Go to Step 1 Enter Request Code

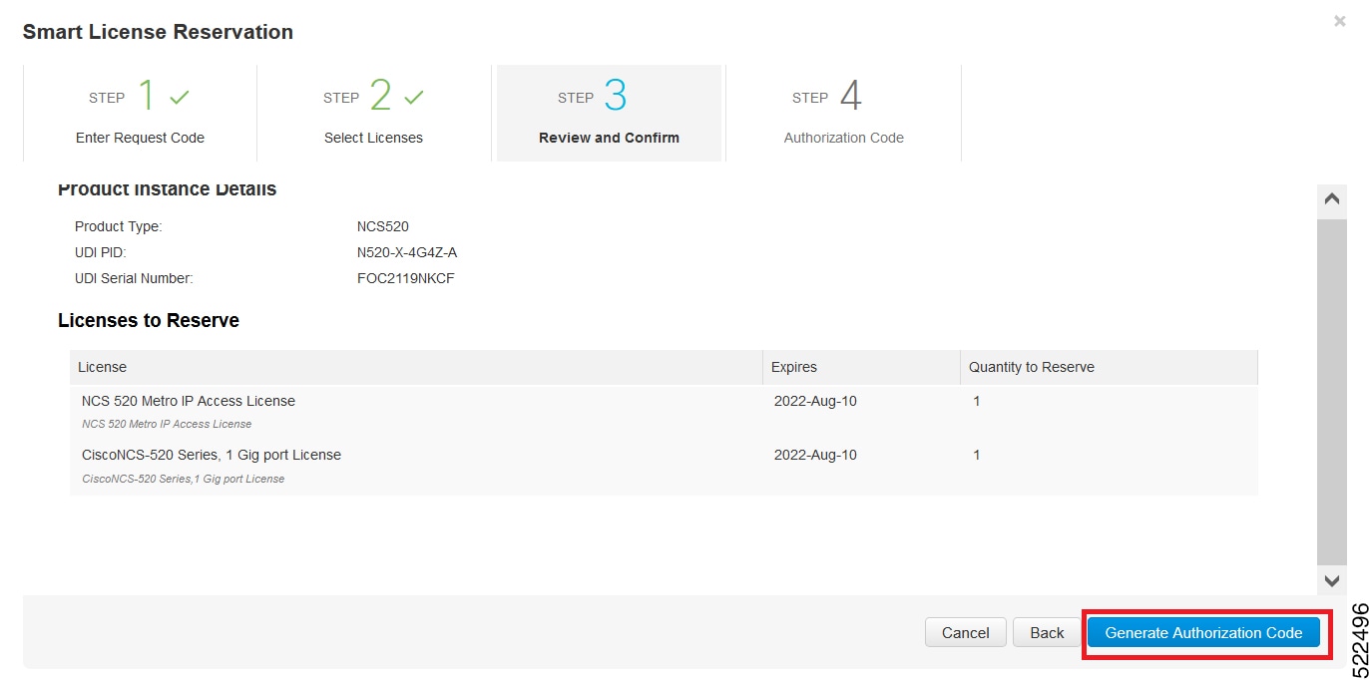coord(140,113)
